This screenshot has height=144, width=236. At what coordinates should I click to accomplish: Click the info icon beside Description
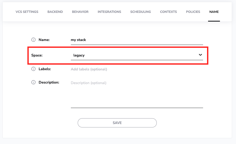point(33,82)
